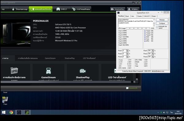The image size is (184, 121).
Task: Select the LED visualizer sub-tab
Action: click(89, 58)
